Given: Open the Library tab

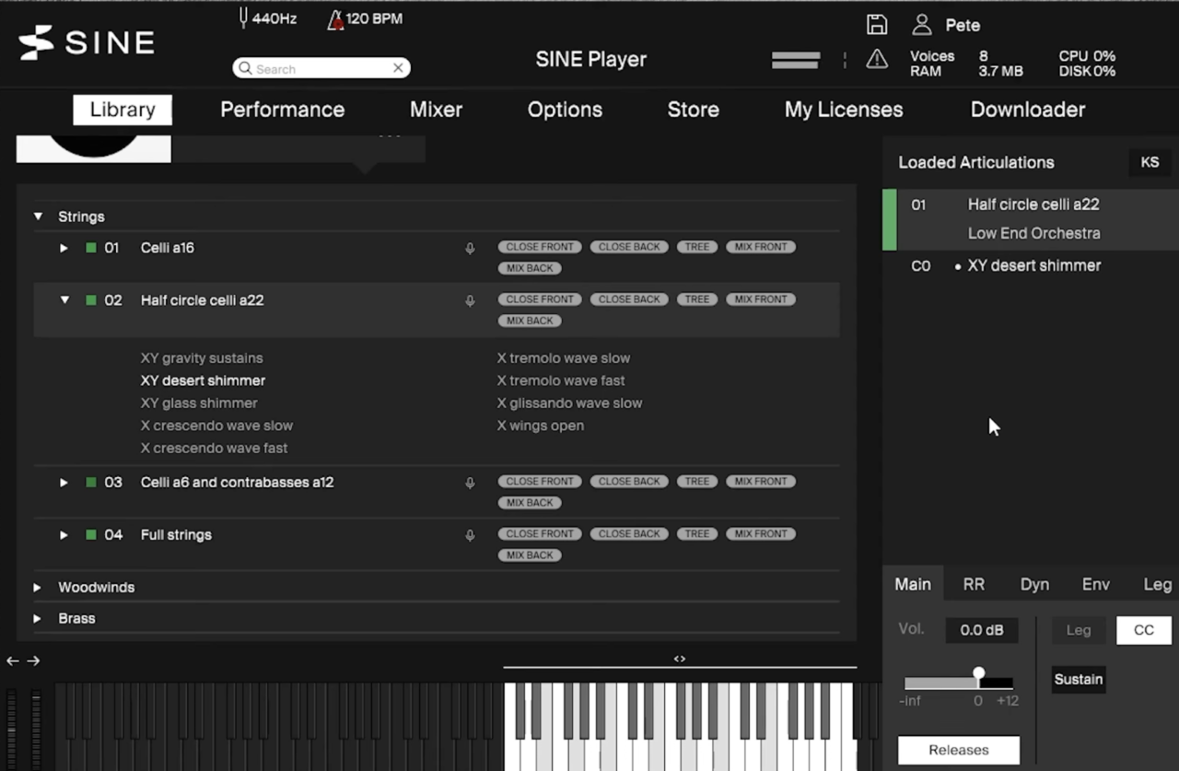Looking at the screenshot, I should tap(123, 110).
